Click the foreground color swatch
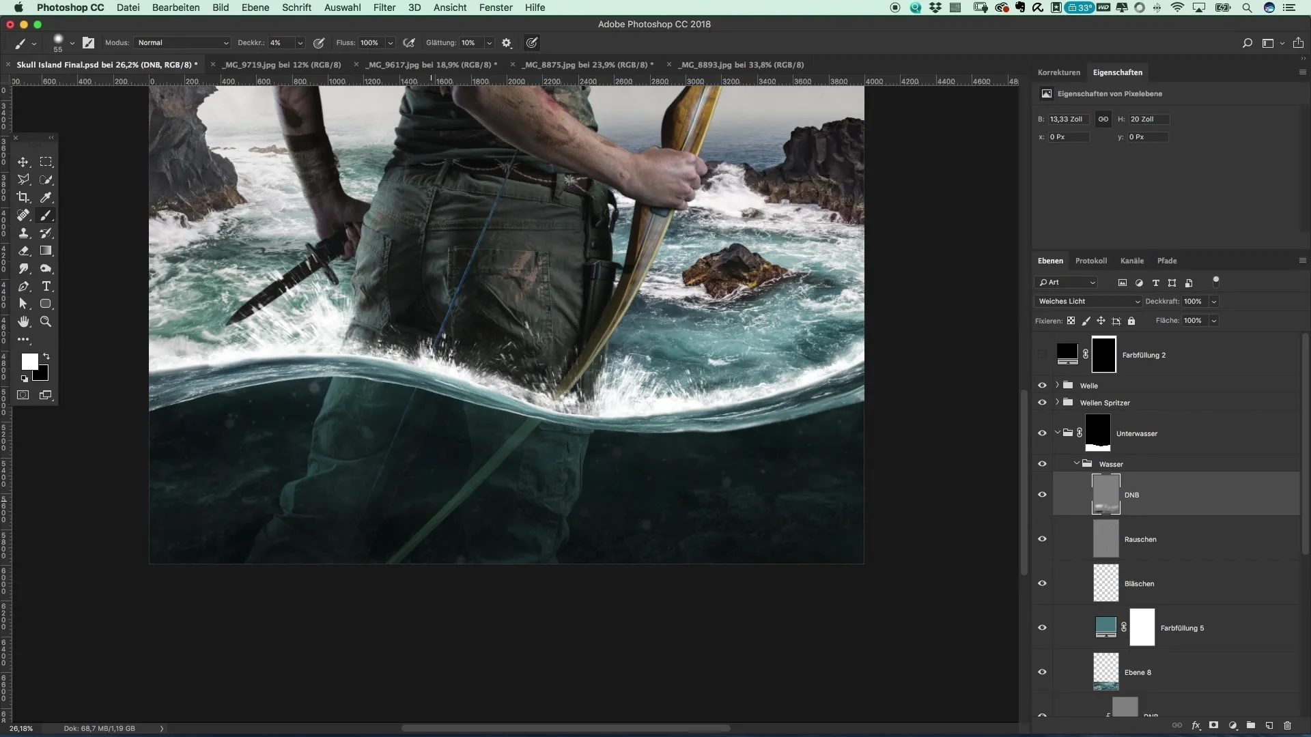This screenshot has width=1311, height=737. (29, 362)
